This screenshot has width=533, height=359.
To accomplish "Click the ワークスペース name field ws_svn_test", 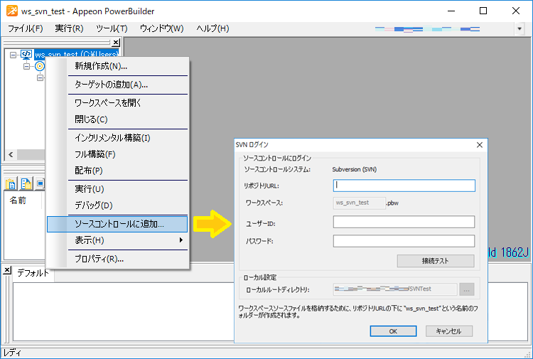I will (x=360, y=203).
